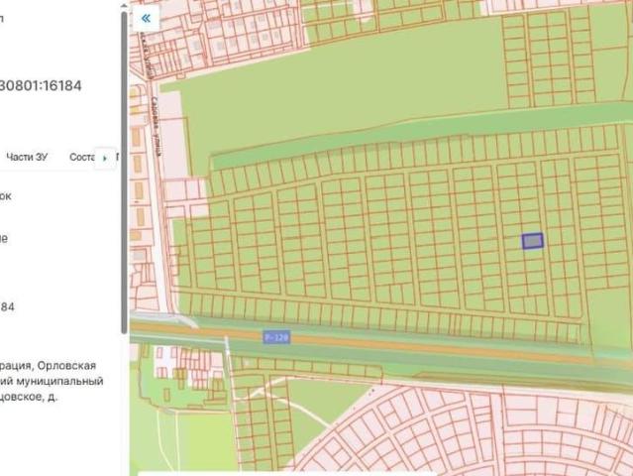Select cadastral number text ending 30801:16184
This screenshot has width=633, height=476.
click(41, 85)
